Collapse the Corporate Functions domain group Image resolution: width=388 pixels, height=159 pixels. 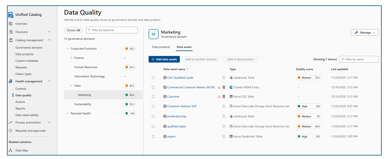(68, 49)
